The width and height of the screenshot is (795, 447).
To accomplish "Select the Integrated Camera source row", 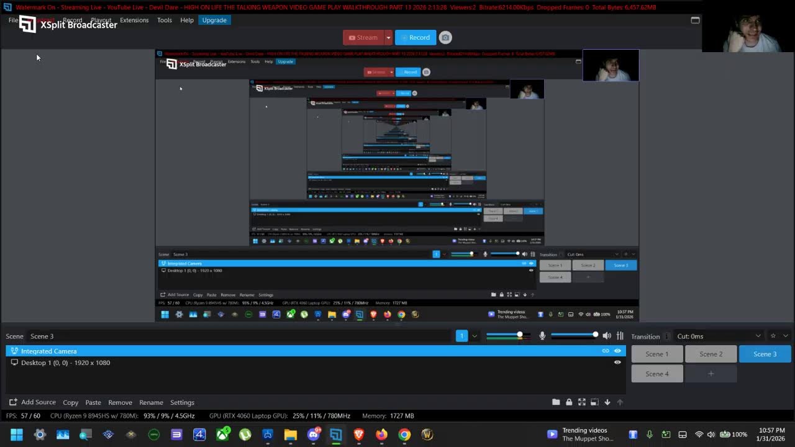I will tap(315, 351).
